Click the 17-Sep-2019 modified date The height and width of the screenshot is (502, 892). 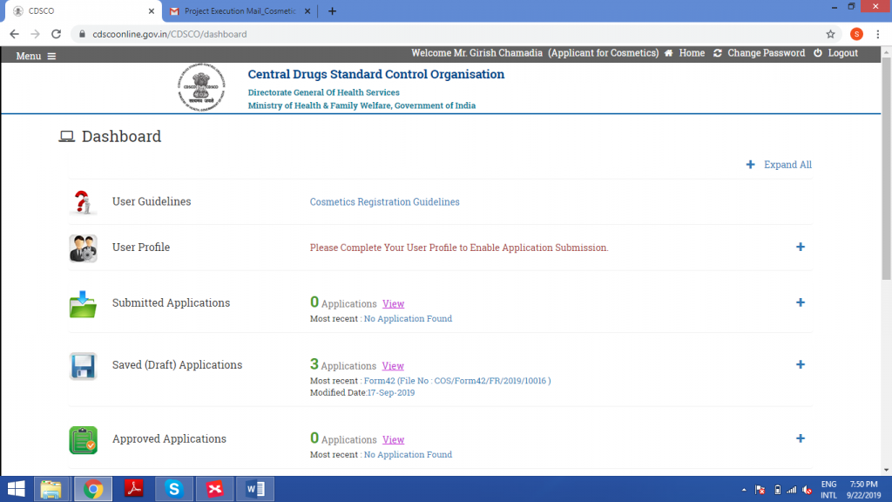(391, 393)
